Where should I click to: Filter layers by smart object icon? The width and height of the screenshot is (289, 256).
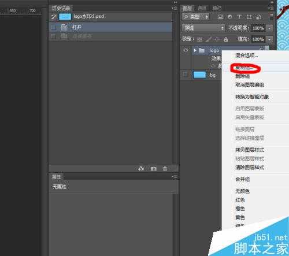[x=259, y=17]
